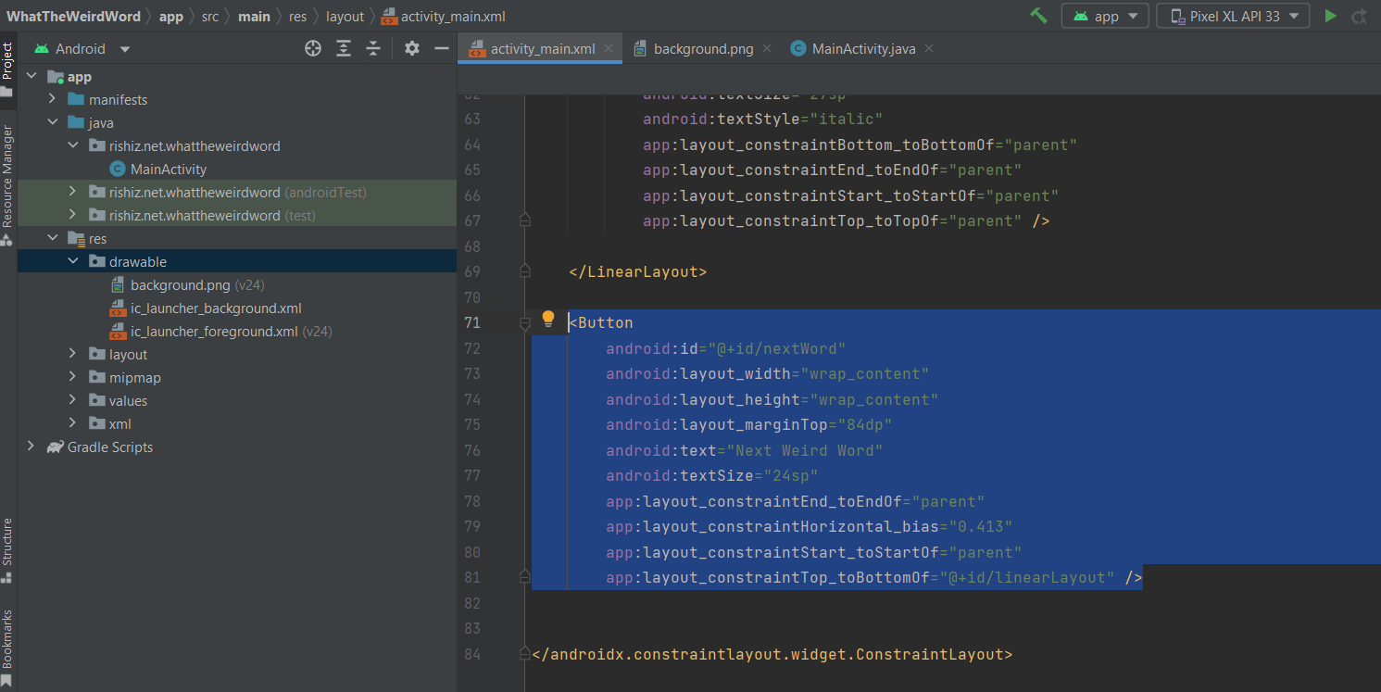Open the Resource Manager side panel
1381x692 pixels.
click(x=7, y=176)
